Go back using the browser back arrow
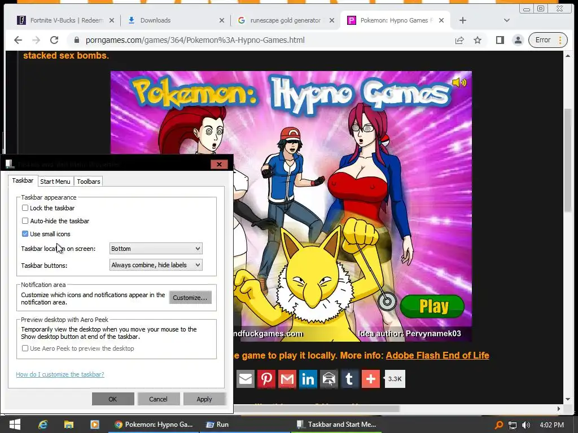This screenshot has width=578, height=433. coord(17,40)
